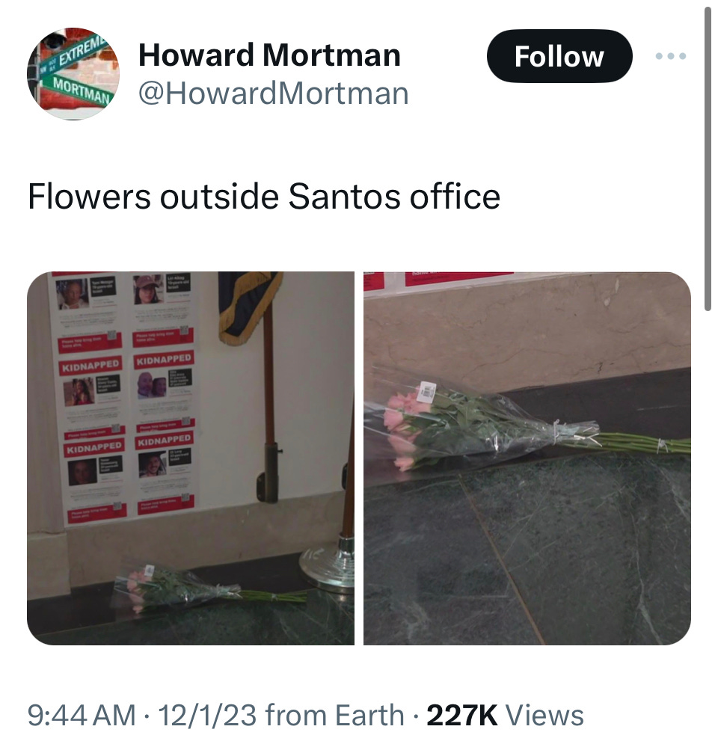Click the flag pole in left photo

[x=271, y=400]
